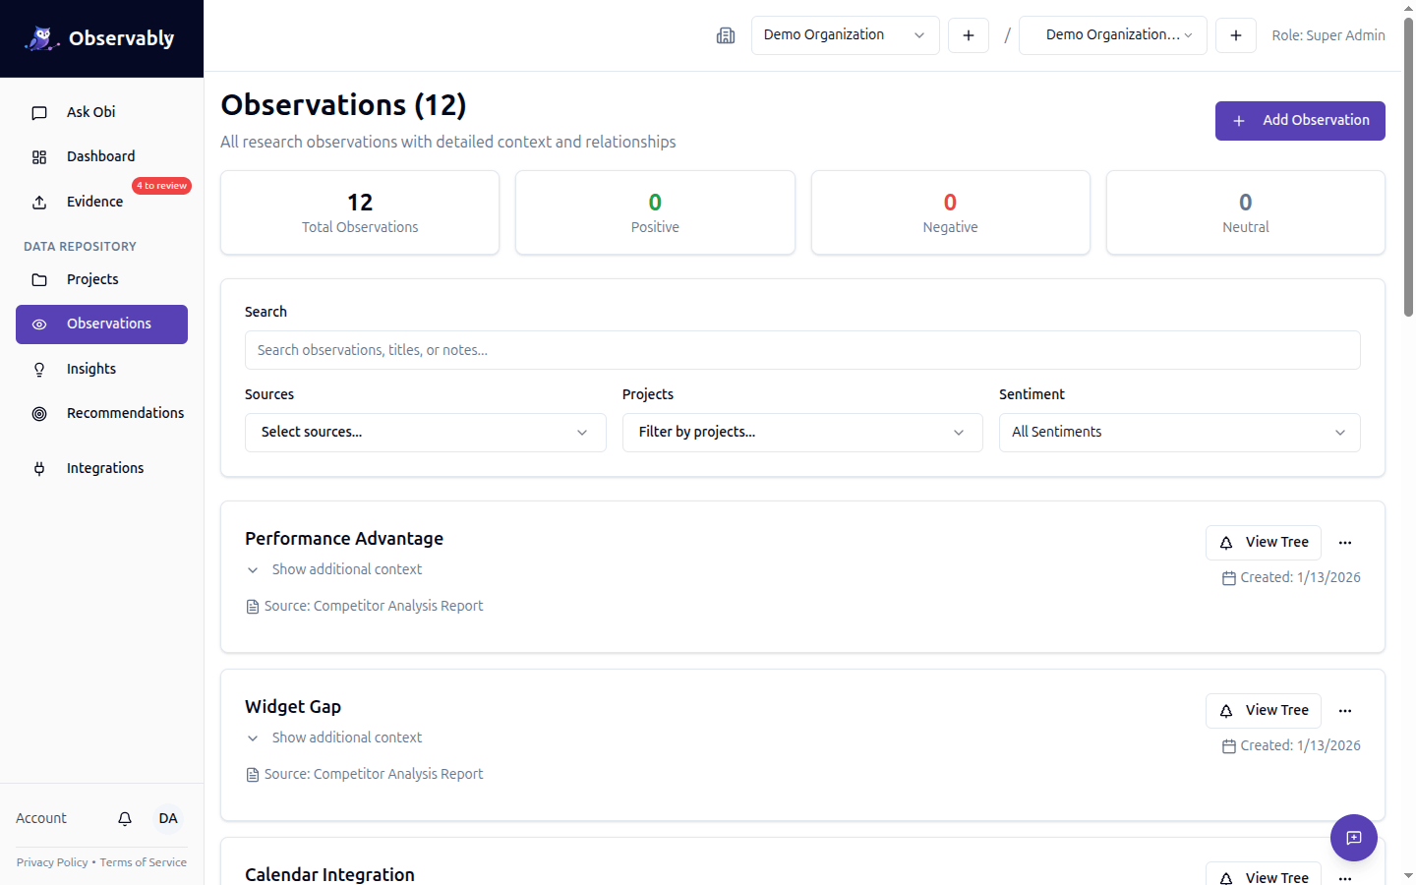Open the Privacy Policy link
Screen dimensions: 1416x885
coord(51,861)
